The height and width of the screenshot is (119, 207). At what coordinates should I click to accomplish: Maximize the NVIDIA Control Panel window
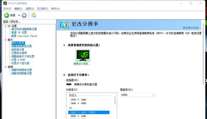pos(191,3)
